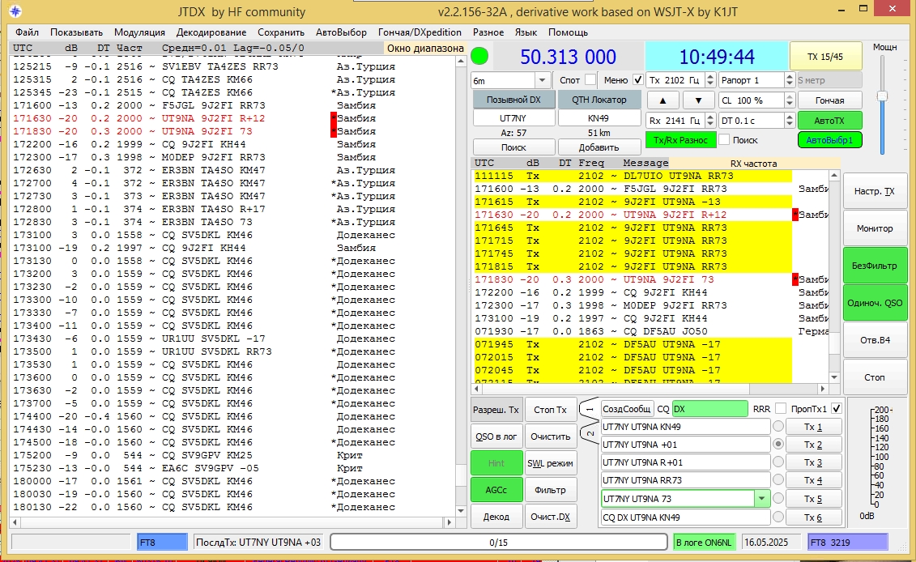Click the KN49 locator input field
Screen dimensions: 916x562
[x=599, y=118]
